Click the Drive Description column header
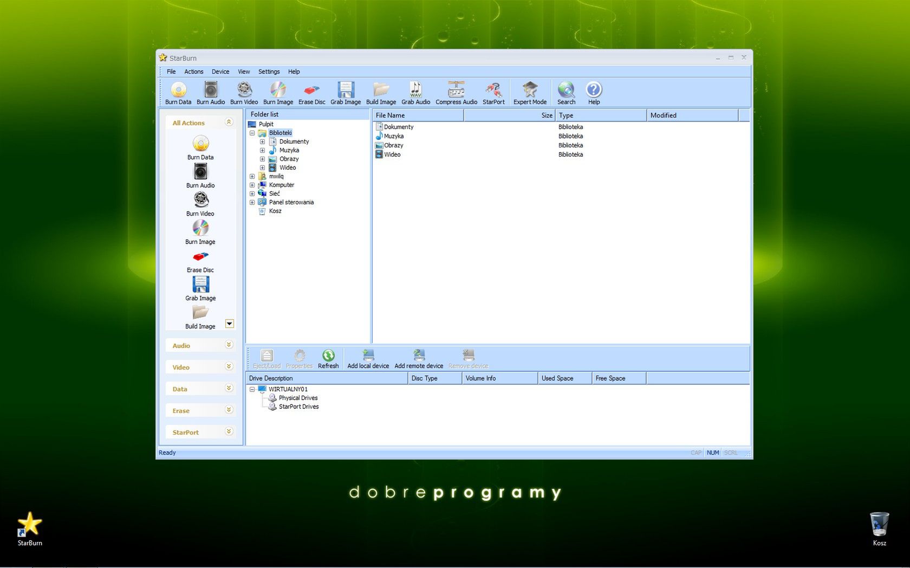 click(327, 378)
